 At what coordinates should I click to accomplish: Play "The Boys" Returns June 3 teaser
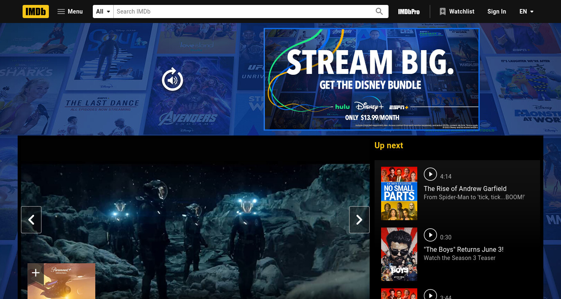tap(430, 235)
